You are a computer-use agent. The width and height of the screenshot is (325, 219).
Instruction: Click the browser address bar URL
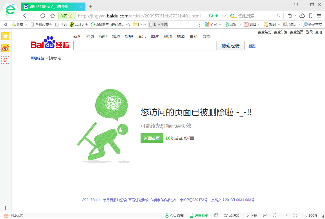(x=139, y=16)
